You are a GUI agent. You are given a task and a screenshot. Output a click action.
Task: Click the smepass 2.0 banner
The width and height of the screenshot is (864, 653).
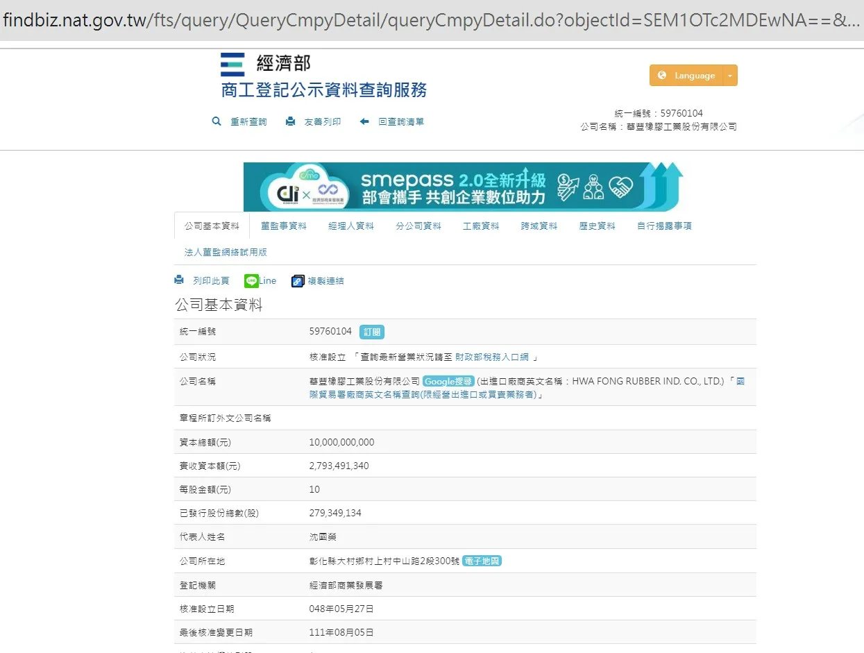coord(464,187)
